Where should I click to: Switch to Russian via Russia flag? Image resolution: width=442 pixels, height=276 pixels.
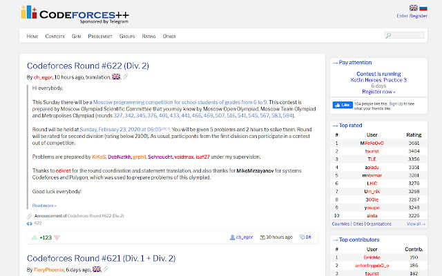click(423, 8)
